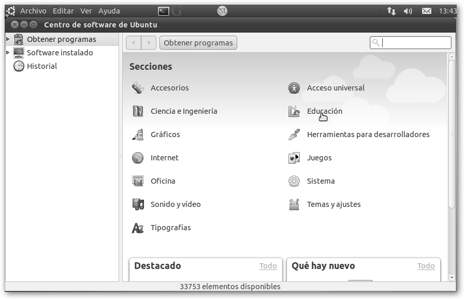Open the Internet globe icon
This screenshot has width=464, height=299.
pyautogui.click(x=138, y=158)
